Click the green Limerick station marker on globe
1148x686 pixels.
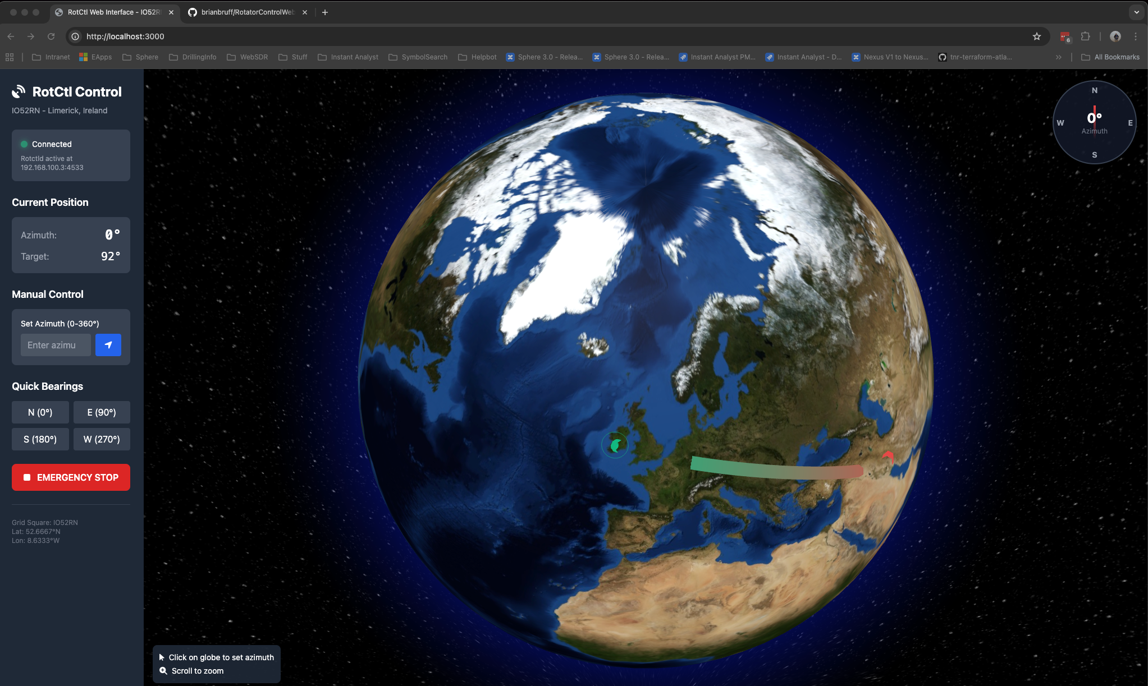pos(615,445)
